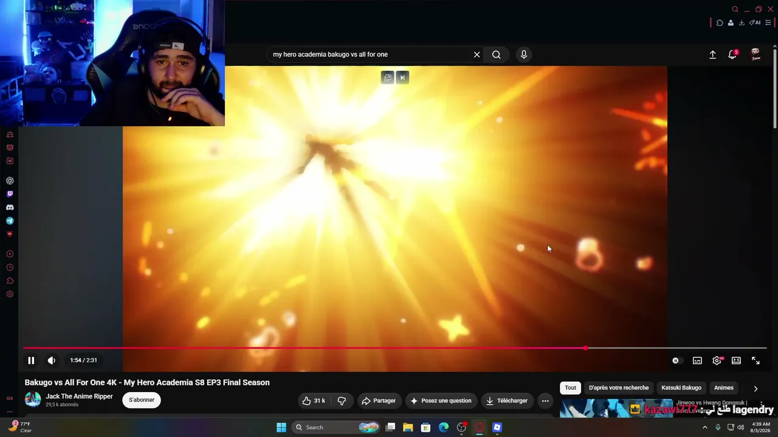Open the Jinwoo vs Hwang Dongsuk video thumbnail

pos(616,408)
